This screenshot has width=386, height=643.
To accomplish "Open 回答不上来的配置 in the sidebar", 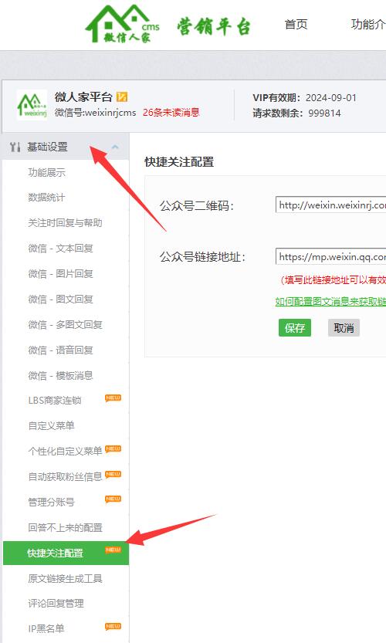I will (x=65, y=527).
